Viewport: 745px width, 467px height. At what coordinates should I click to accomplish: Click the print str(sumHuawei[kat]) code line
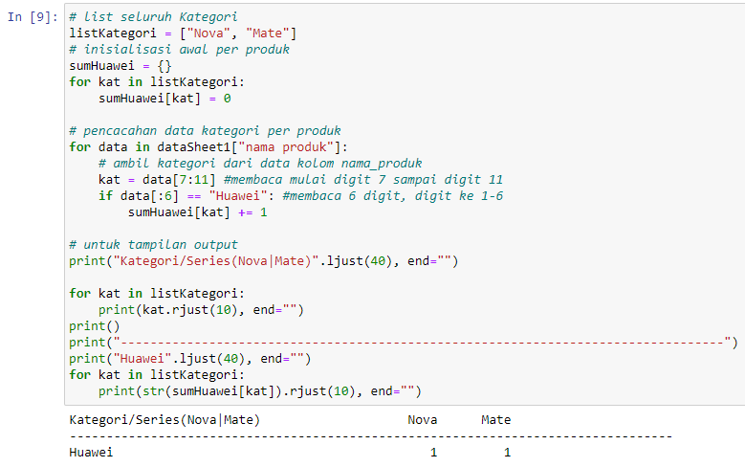click(260, 391)
